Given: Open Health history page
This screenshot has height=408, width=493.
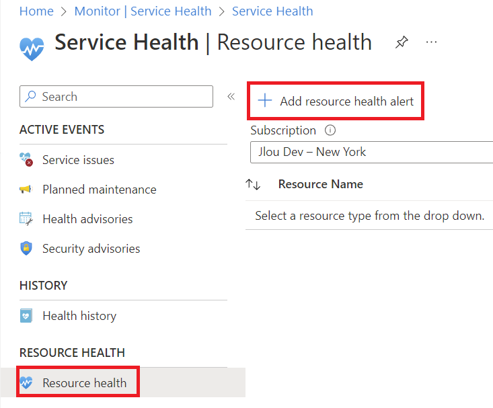Looking at the screenshot, I should coord(79,316).
